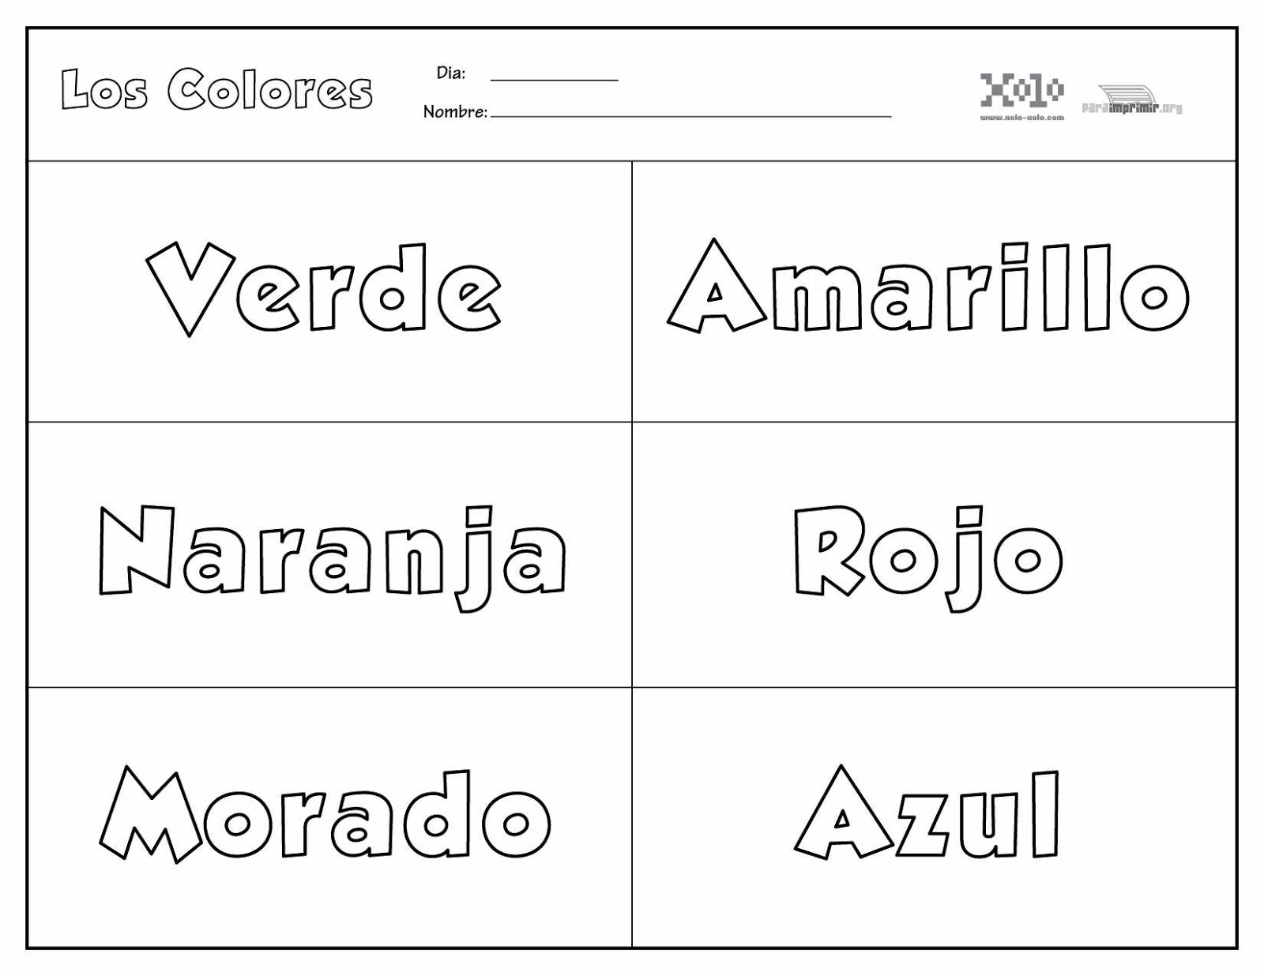Click the Nombre label text
This screenshot has height=976, width=1264.
455,112
